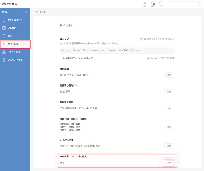Open notifications bell with red badge

[x=153, y=3]
